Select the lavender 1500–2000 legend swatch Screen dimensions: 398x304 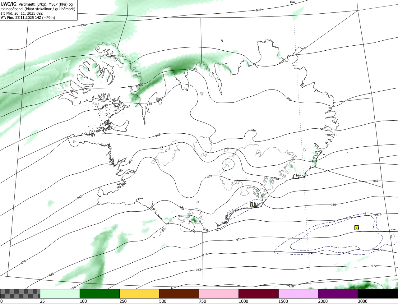click(298, 293)
